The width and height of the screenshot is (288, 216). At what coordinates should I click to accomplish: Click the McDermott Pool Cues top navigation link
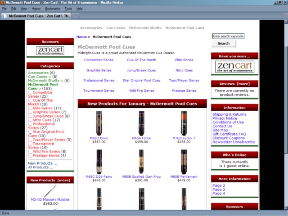[x=185, y=28]
